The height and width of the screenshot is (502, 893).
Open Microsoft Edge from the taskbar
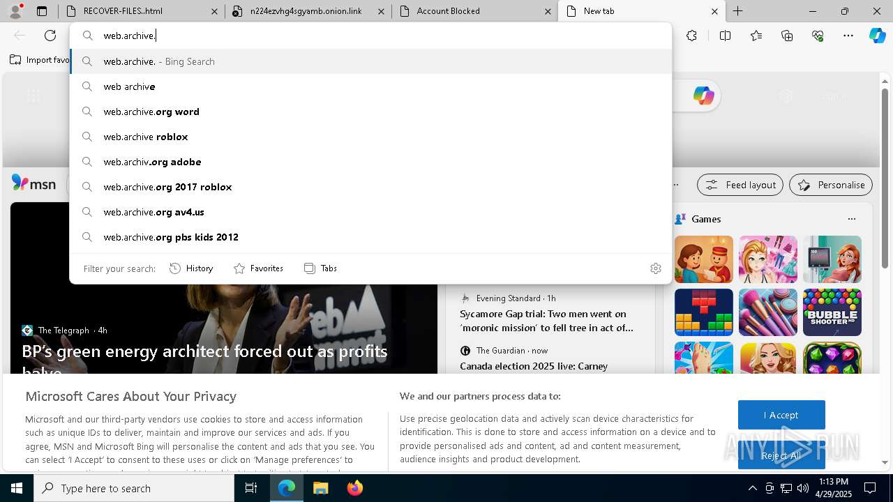click(287, 488)
